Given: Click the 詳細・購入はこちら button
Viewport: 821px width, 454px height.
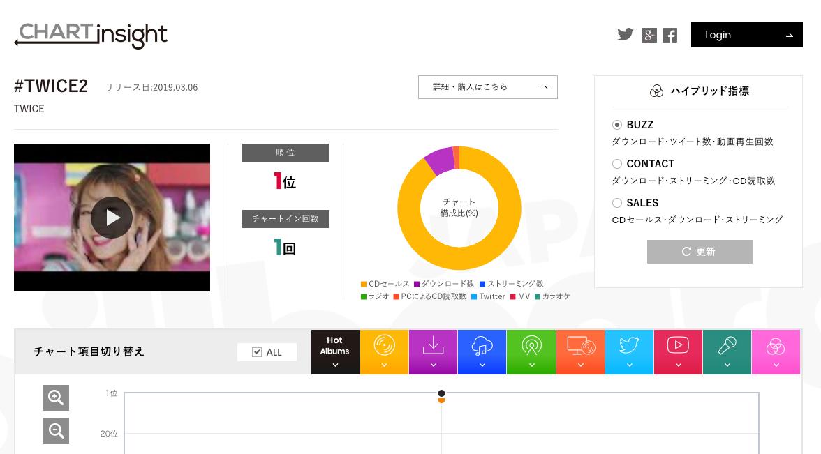Looking at the screenshot, I should coord(488,86).
